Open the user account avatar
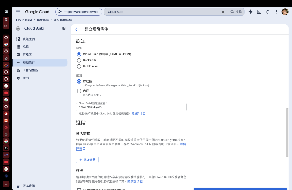292x190 pixels. tap(285, 12)
